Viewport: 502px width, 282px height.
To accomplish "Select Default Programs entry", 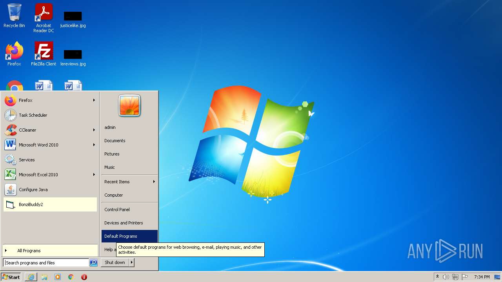I will 129,236.
